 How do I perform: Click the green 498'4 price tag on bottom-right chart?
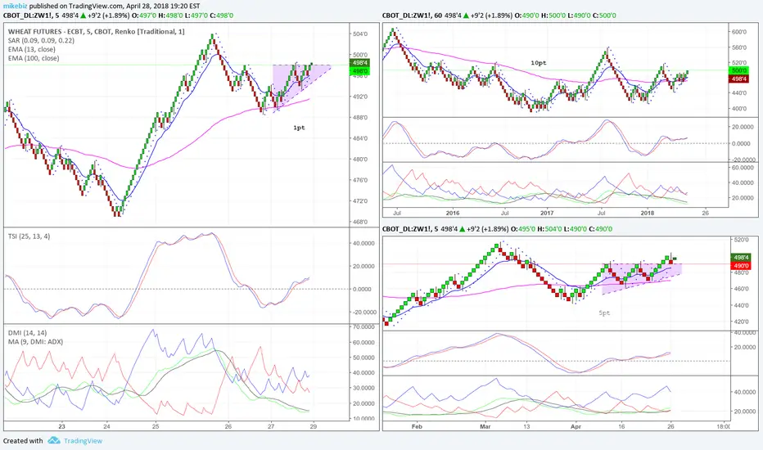click(741, 258)
